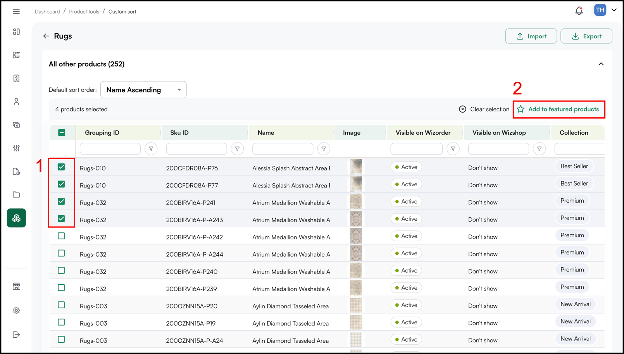Image resolution: width=624 pixels, height=354 pixels.
Task: Open the settings gear in sidebar
Action: point(16,310)
